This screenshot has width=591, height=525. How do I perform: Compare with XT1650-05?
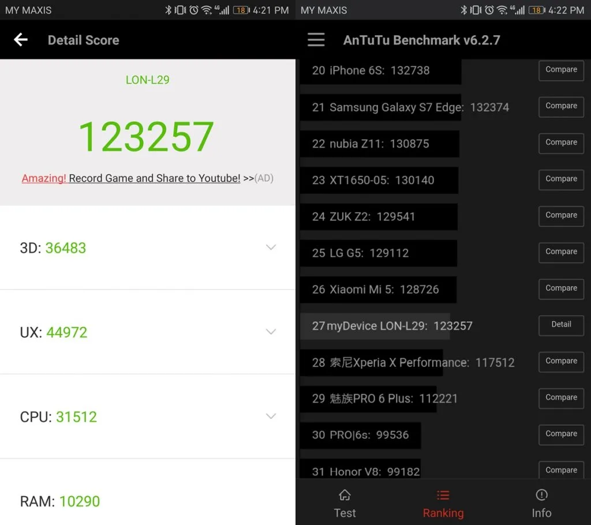pos(561,179)
